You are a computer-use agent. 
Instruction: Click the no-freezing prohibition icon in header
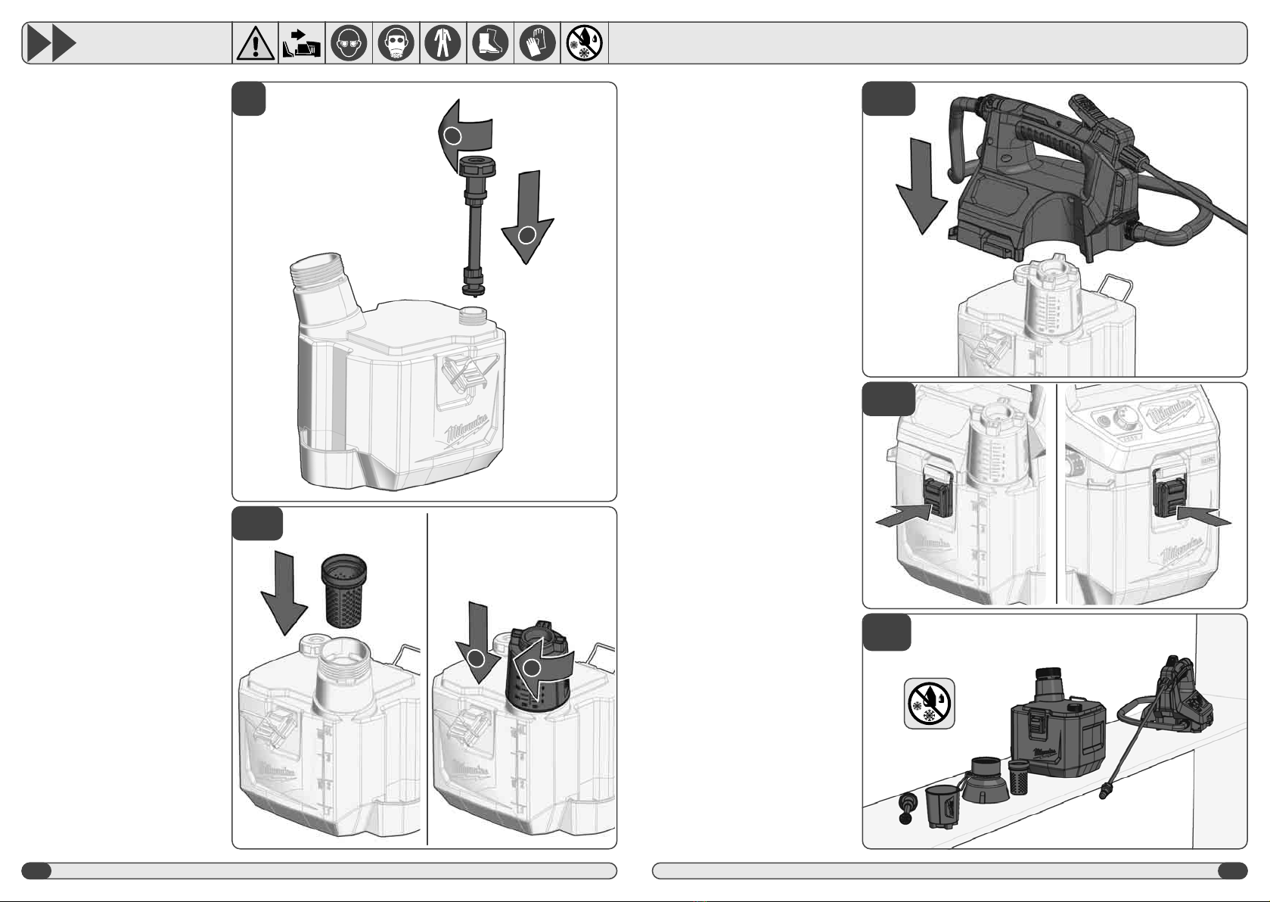(585, 43)
